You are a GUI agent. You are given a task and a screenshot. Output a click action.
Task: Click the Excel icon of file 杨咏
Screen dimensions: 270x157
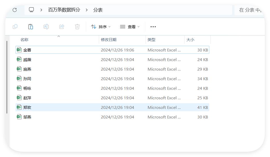pyautogui.click(x=19, y=88)
